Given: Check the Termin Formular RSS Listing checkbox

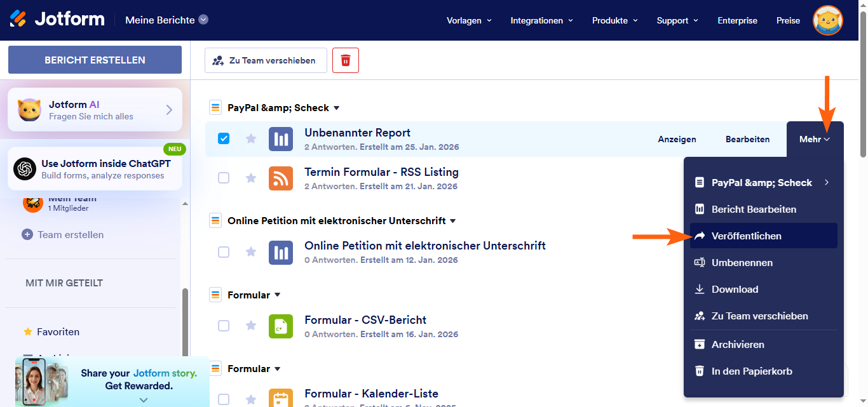Looking at the screenshot, I should [x=224, y=178].
